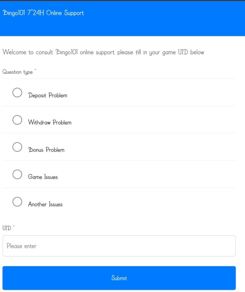Click the red asterisk beside UID
The height and width of the screenshot is (292, 245).
(x=13, y=226)
